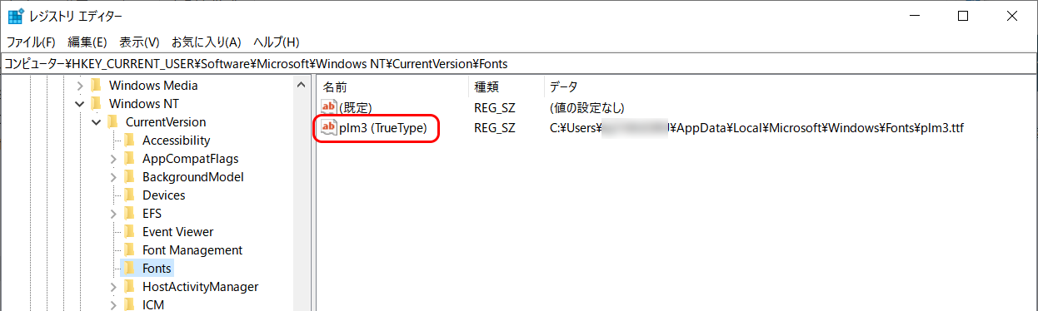Expand the AppCompatFlags tree node

[113, 159]
